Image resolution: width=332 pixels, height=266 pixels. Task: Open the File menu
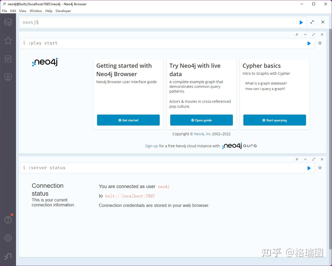(x=4, y=11)
